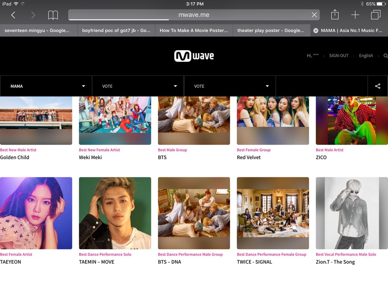Open Best Male Artist category link
This screenshot has width=388, height=291.
(x=329, y=150)
